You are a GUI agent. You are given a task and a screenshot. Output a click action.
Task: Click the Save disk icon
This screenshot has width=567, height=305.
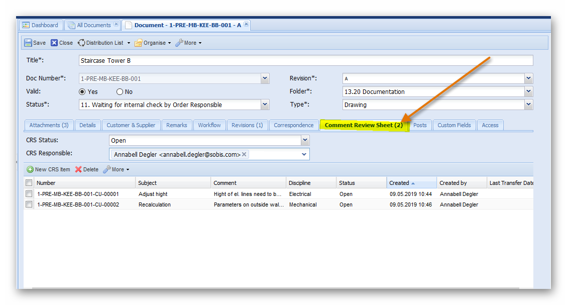point(28,43)
